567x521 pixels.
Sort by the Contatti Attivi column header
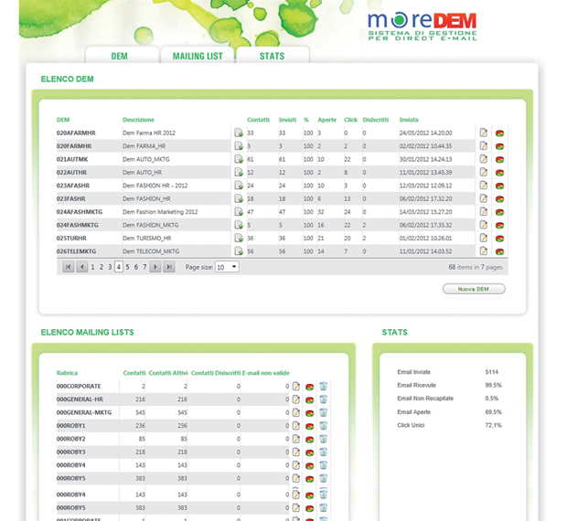pos(168,373)
